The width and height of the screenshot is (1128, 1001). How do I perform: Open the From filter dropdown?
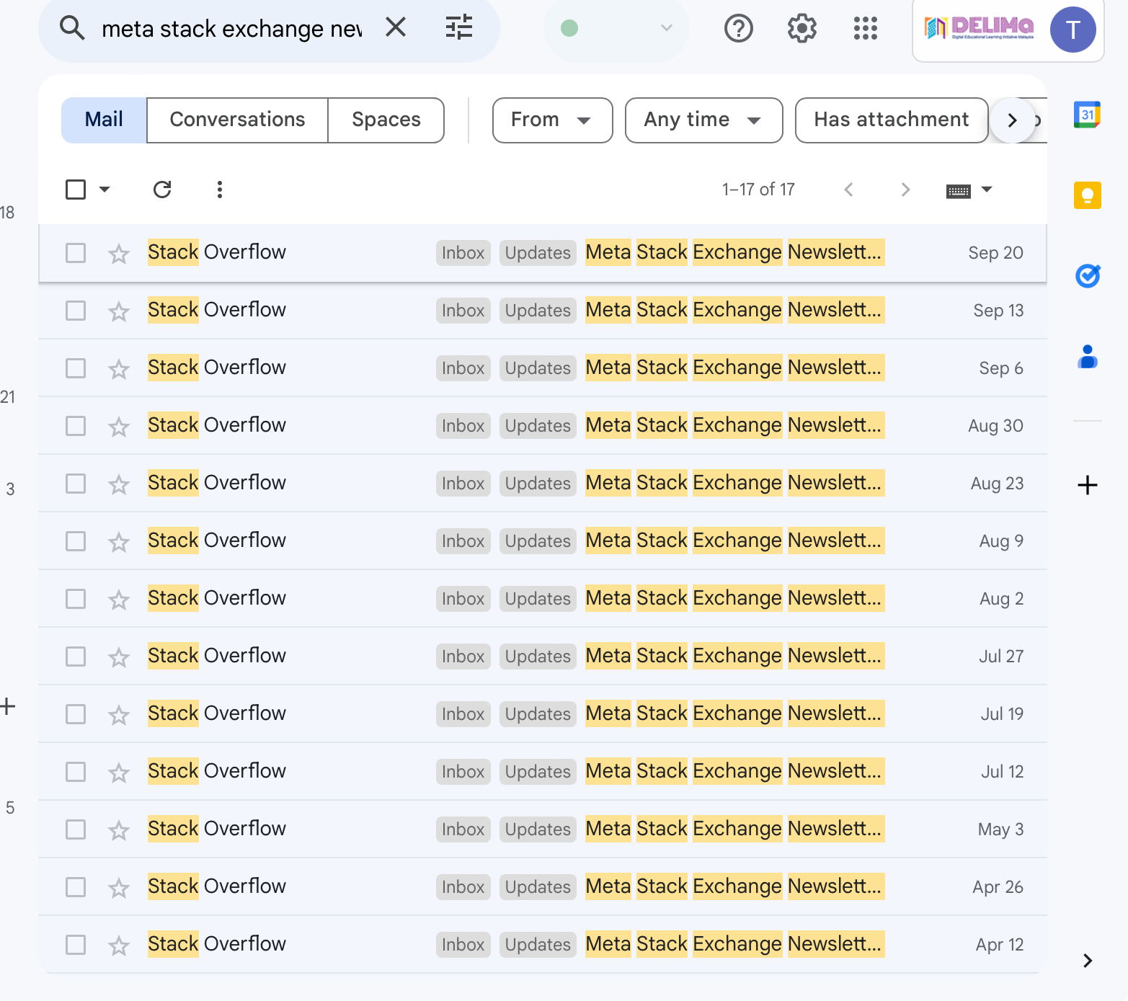(x=552, y=120)
